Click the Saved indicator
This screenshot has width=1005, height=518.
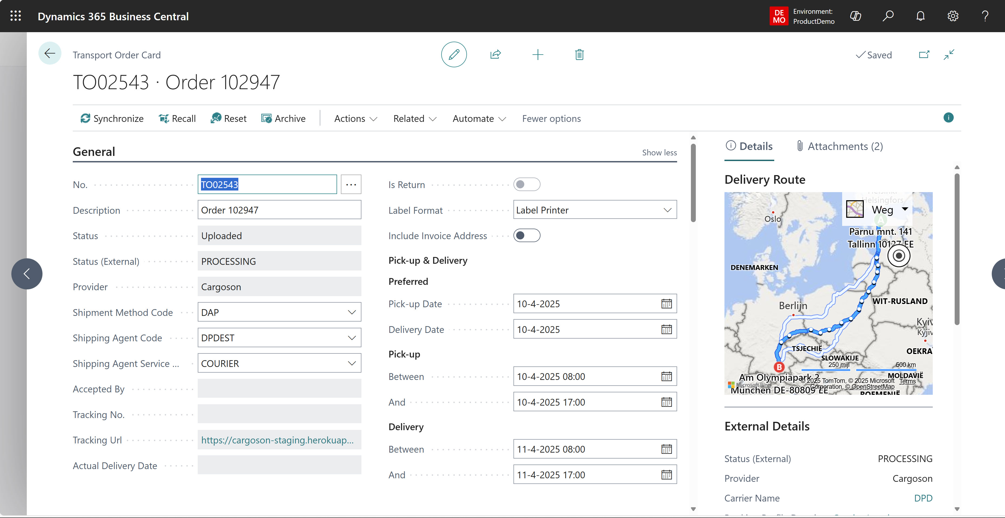(874, 55)
